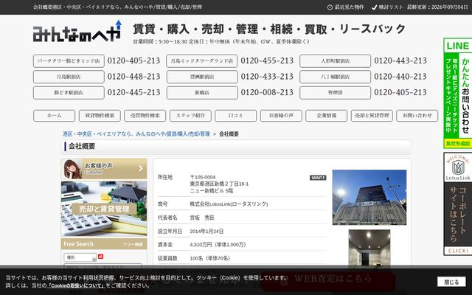Open the LotusLink lotus emblem logo
472x295 pixels.
point(458,167)
